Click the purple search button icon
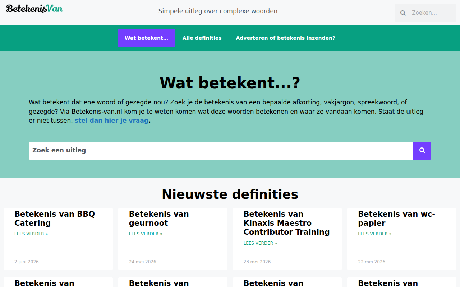 (422, 151)
